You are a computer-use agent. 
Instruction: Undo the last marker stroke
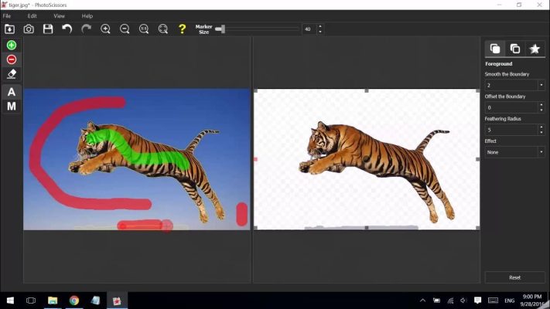(67, 29)
